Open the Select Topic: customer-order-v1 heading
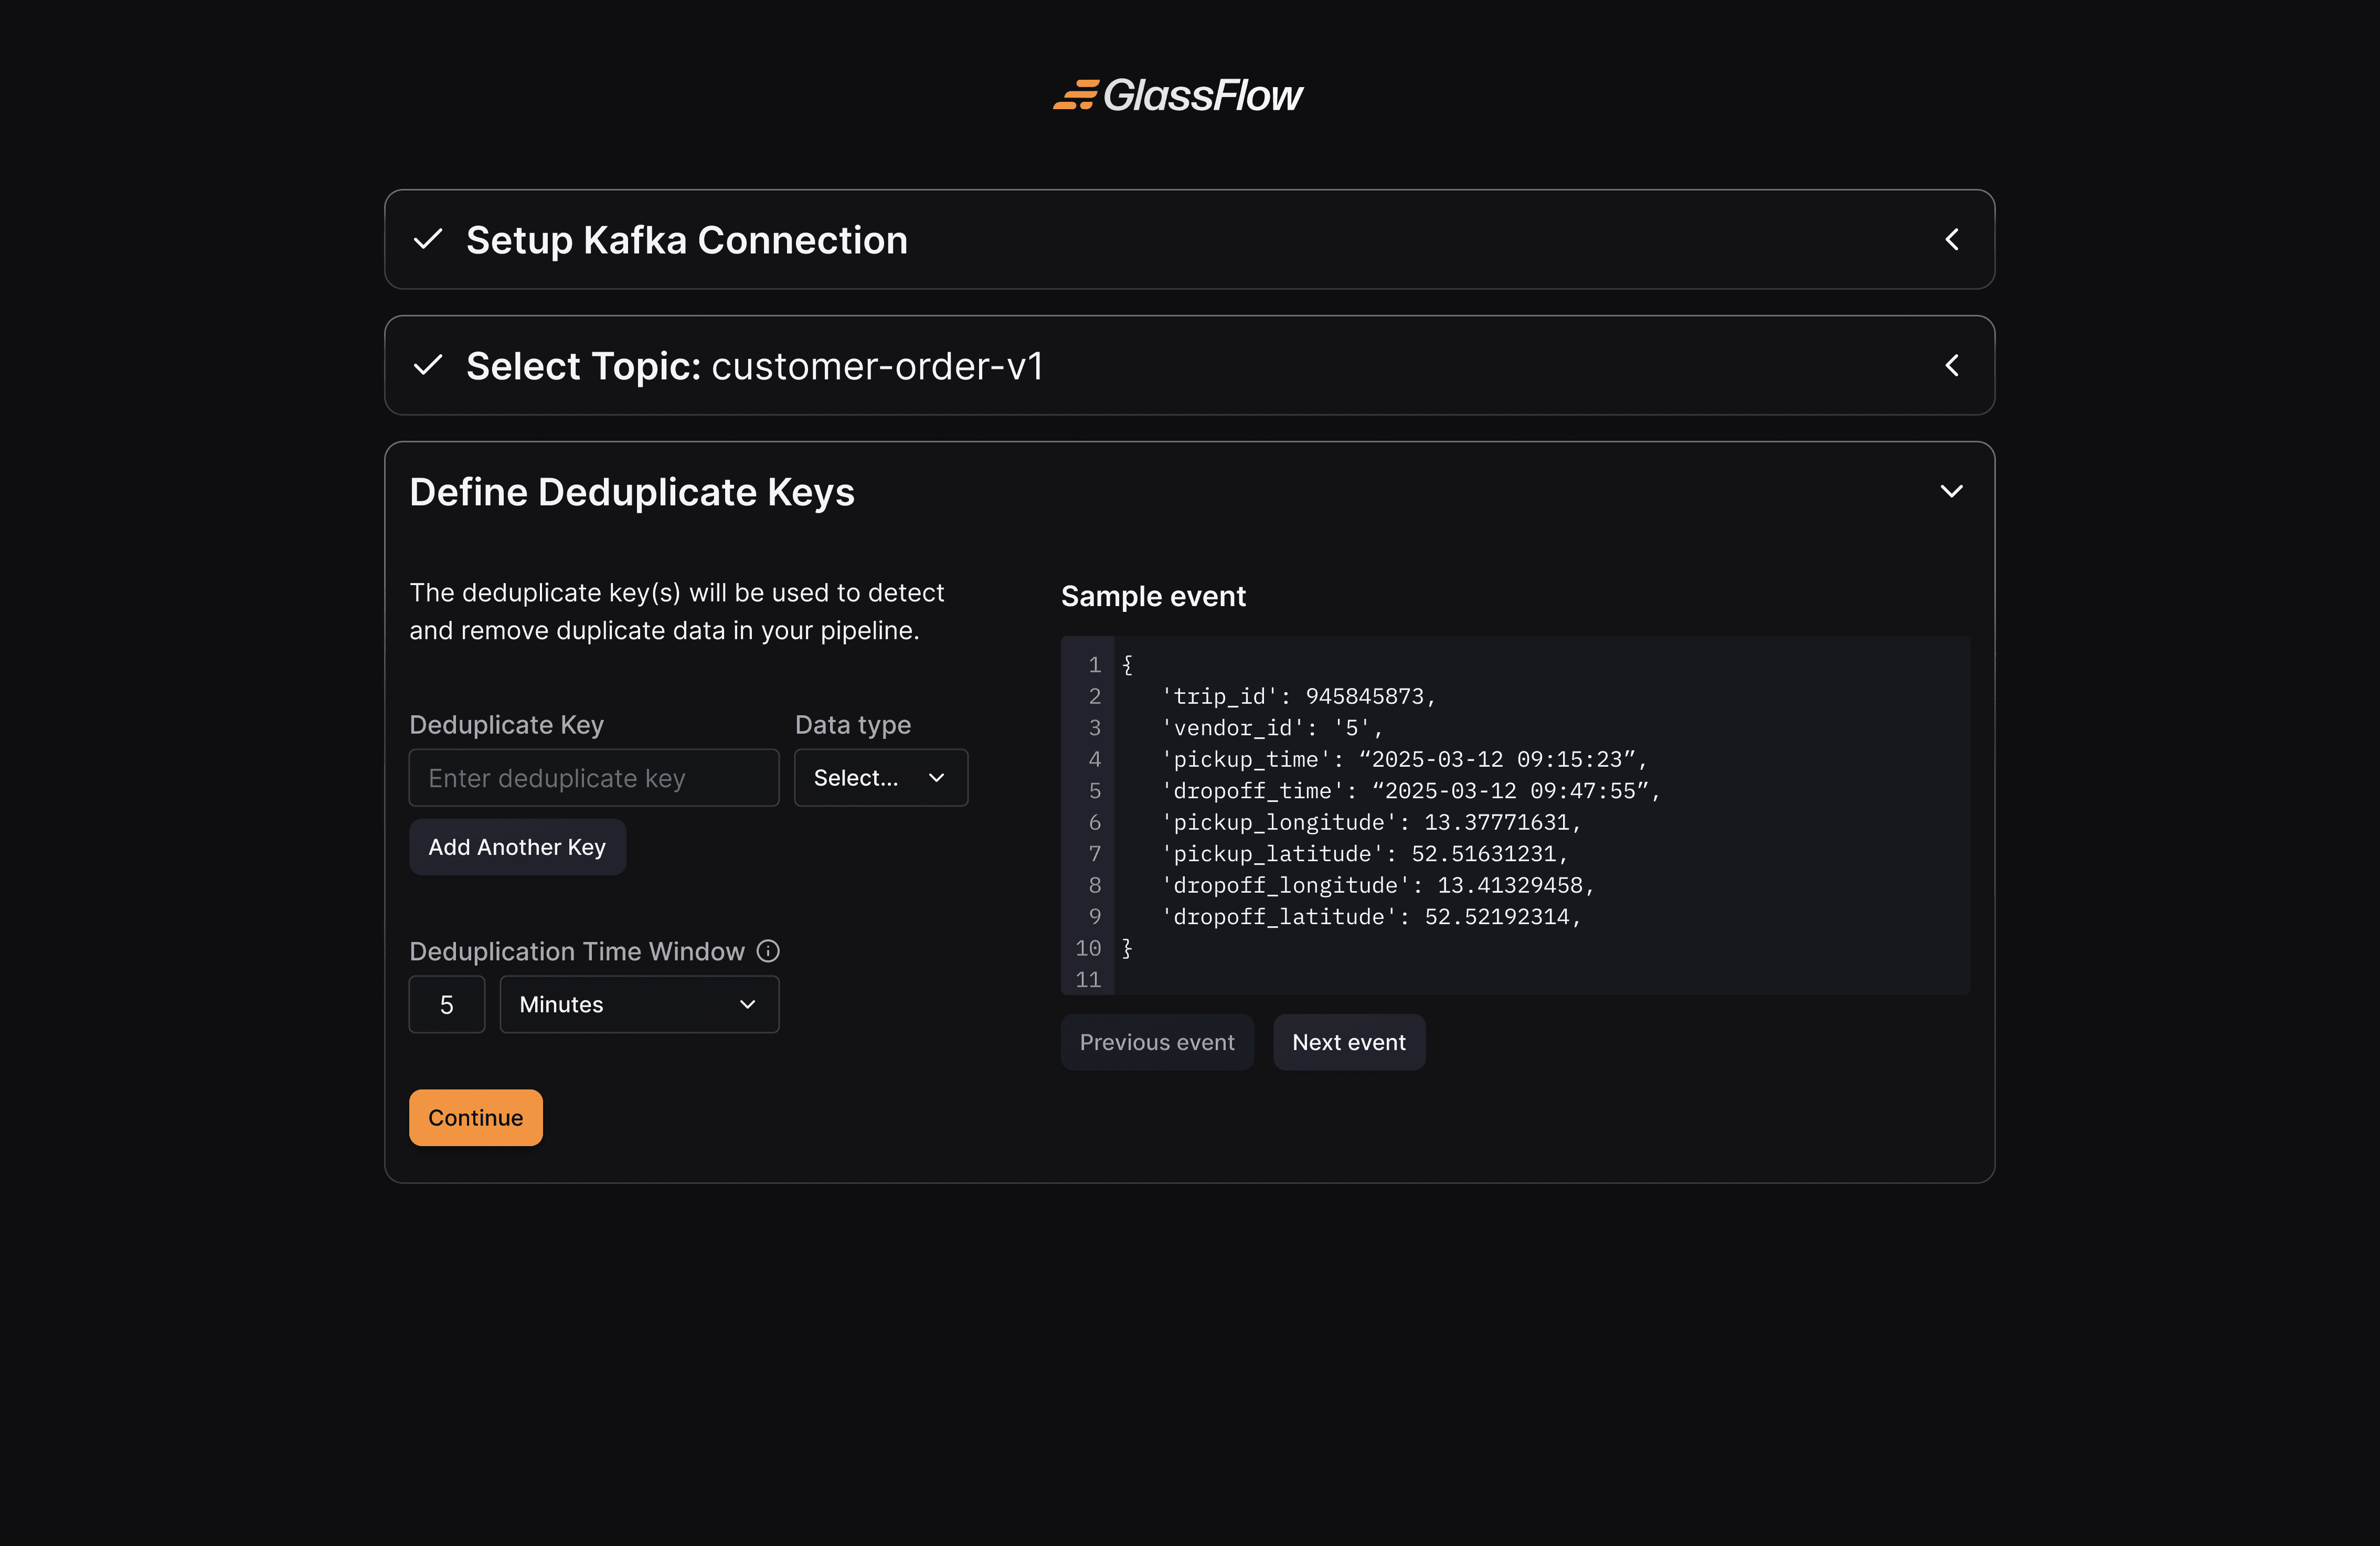The image size is (2380, 1546). click(755, 366)
